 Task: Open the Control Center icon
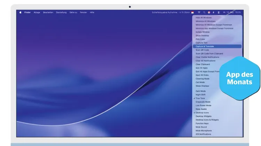(x=219, y=12)
